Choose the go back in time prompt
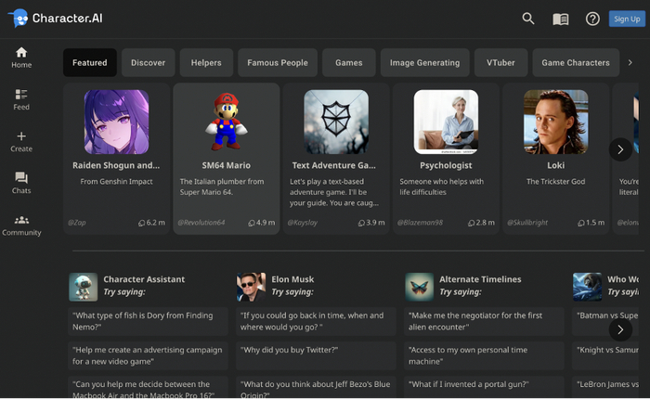Image resolution: width=650 pixels, height=399 pixels. pyautogui.click(x=316, y=321)
